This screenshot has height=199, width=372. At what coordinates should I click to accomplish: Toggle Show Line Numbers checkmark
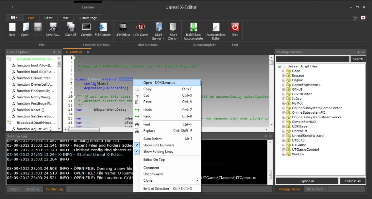137,145
